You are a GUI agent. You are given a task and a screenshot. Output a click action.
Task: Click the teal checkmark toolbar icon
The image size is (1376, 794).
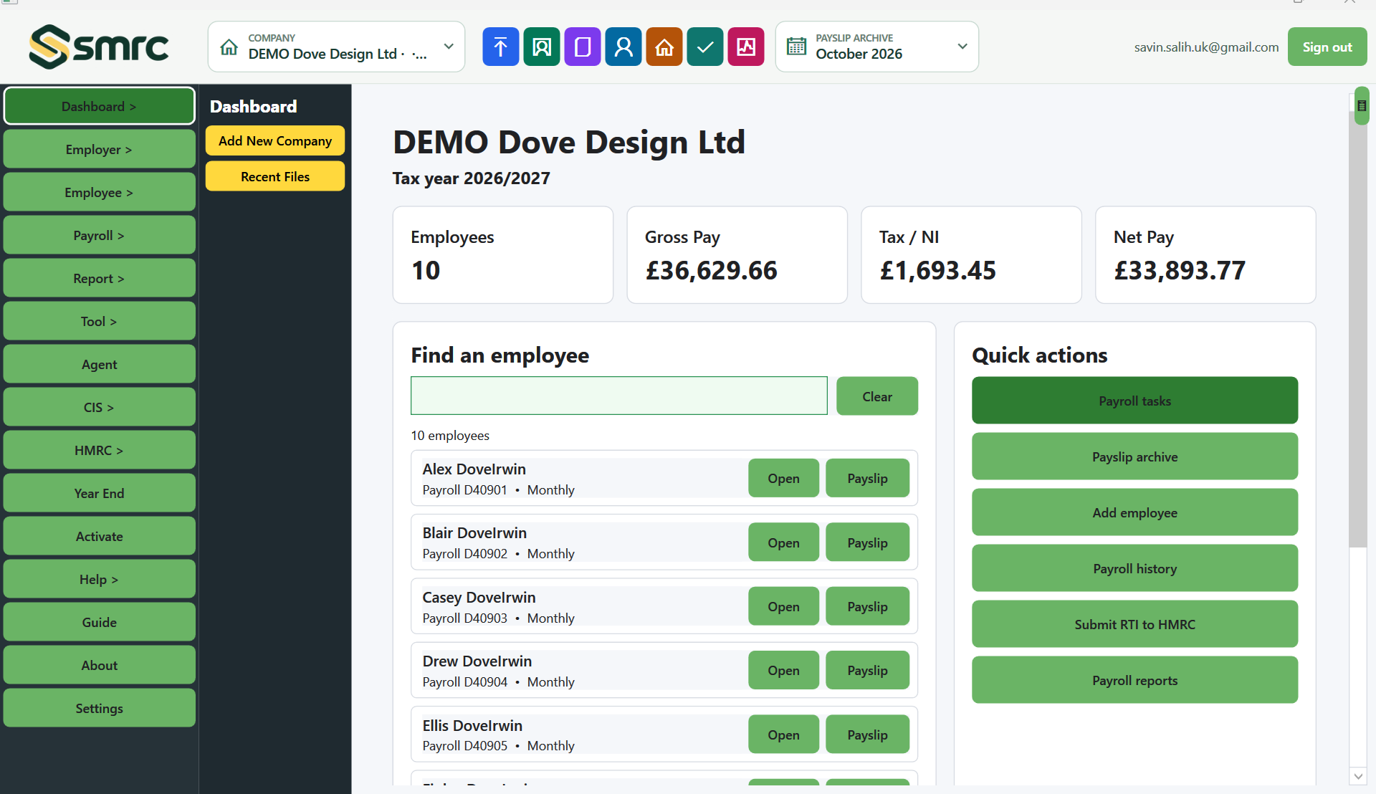click(704, 47)
